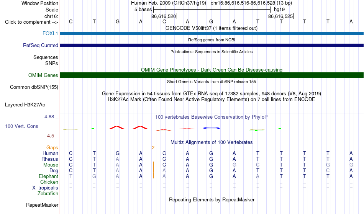The height and width of the screenshot is (214, 364).
Task: Click the '-4.5' PhyloP lower scale value
Action: (x=50, y=136)
